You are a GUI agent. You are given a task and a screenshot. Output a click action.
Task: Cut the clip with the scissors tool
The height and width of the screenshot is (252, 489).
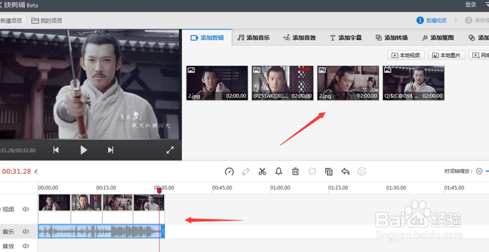tap(262, 171)
